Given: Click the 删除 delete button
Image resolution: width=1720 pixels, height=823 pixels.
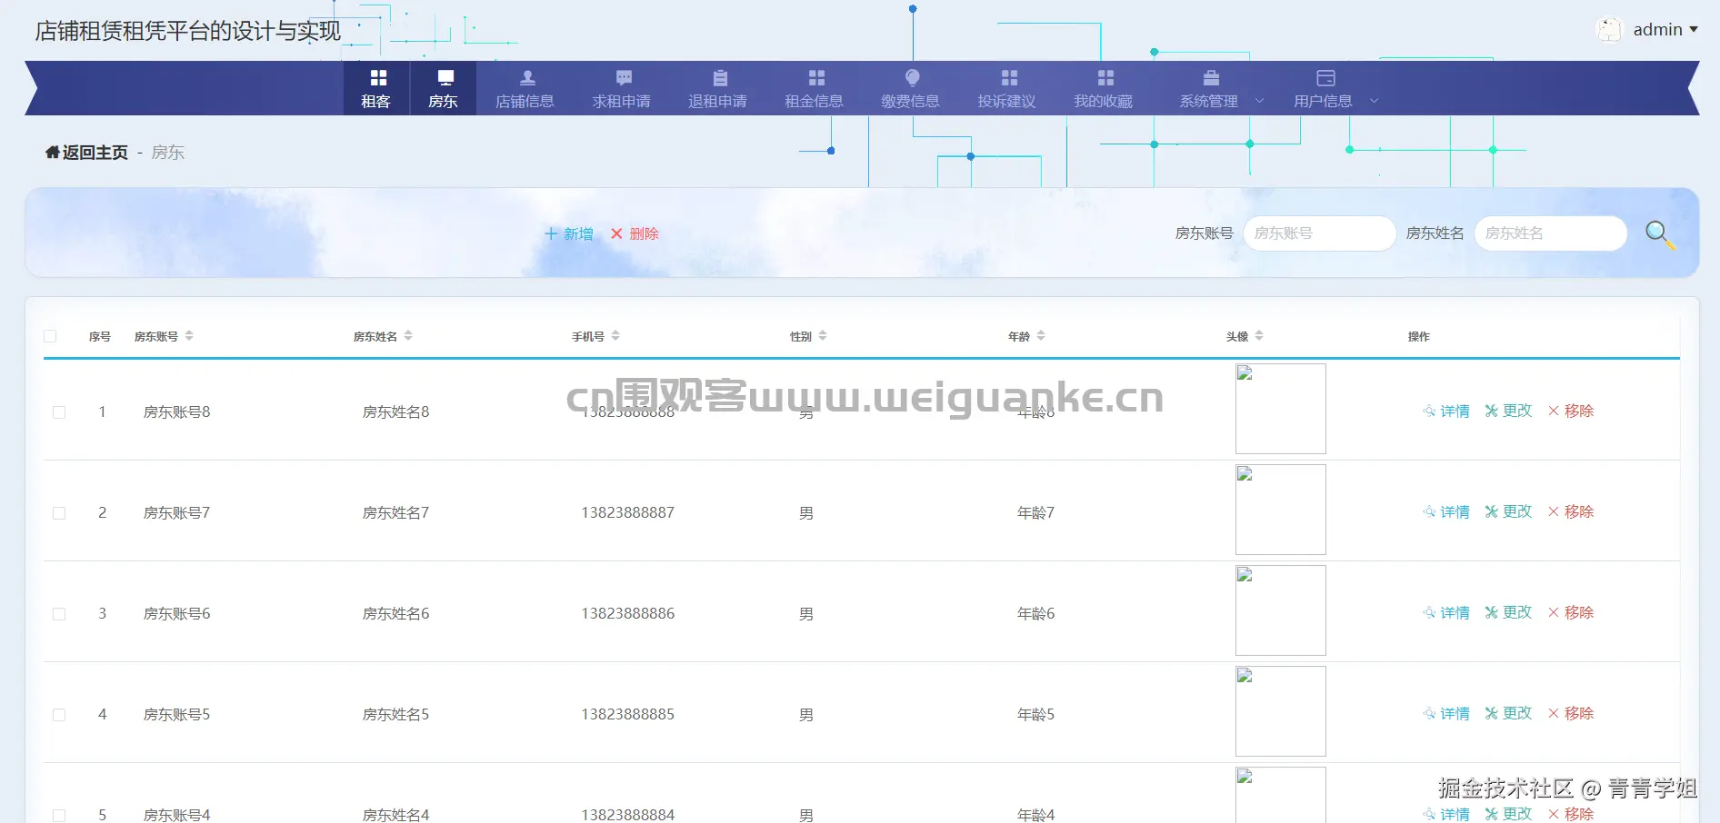Looking at the screenshot, I should (635, 234).
